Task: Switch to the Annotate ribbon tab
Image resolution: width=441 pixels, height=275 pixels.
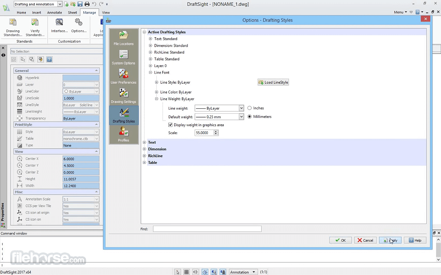Action: coord(55,13)
